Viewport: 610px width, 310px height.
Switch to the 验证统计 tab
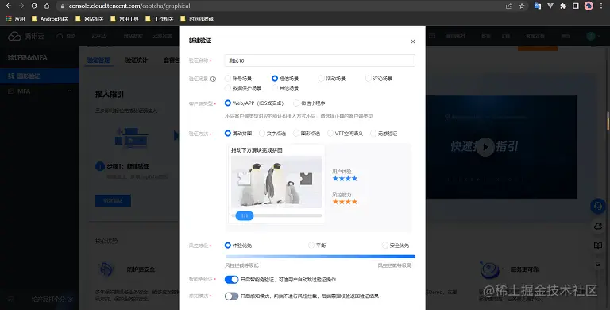tap(136, 60)
